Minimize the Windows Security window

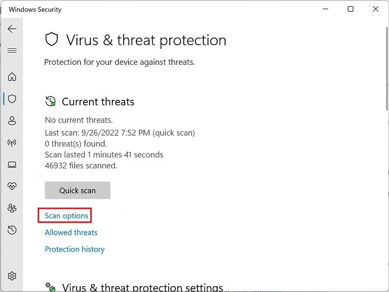tap(325, 10)
